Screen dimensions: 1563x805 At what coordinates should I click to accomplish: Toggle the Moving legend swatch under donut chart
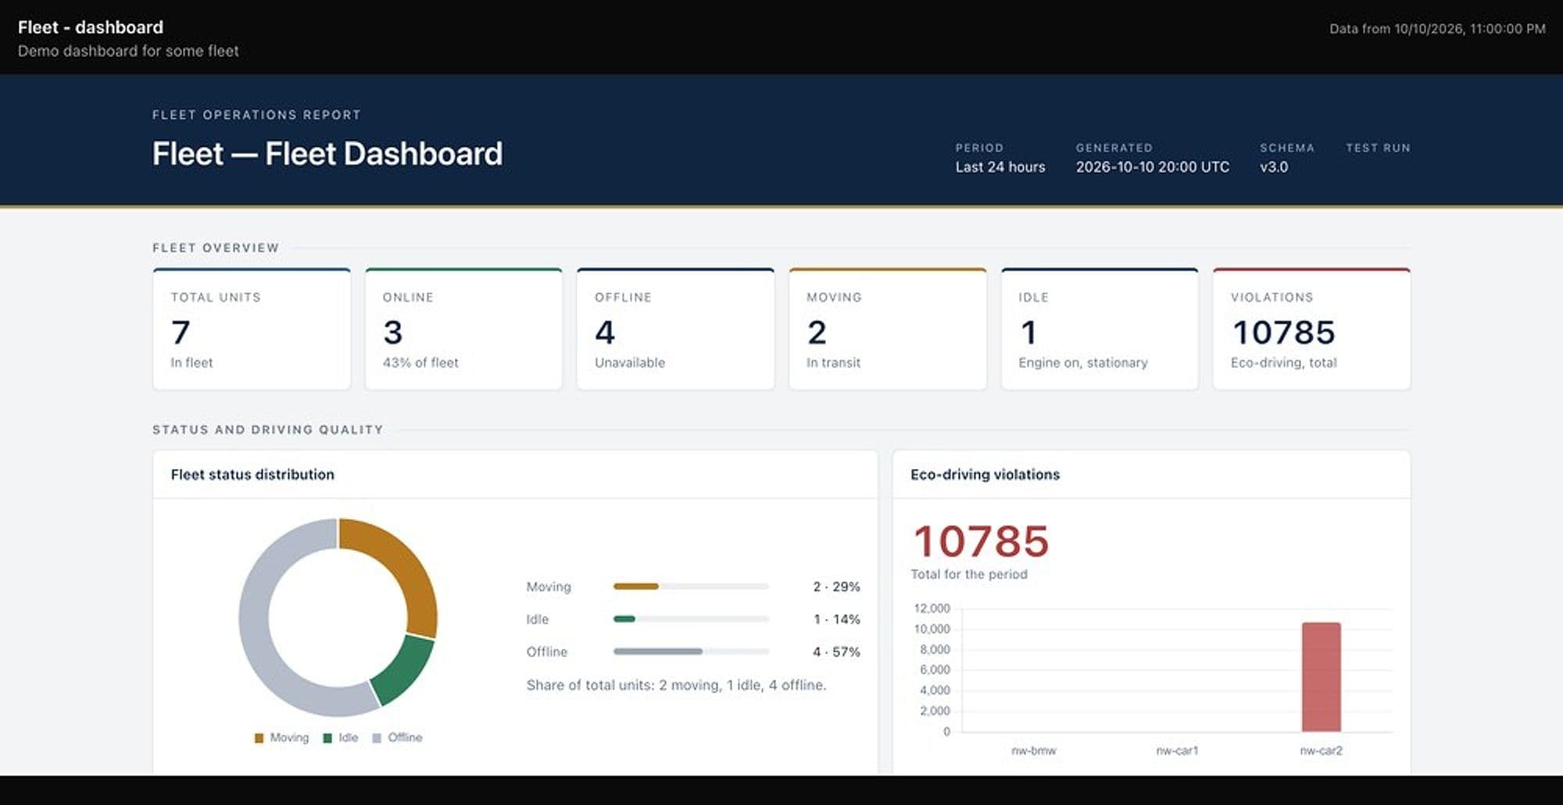tap(259, 738)
